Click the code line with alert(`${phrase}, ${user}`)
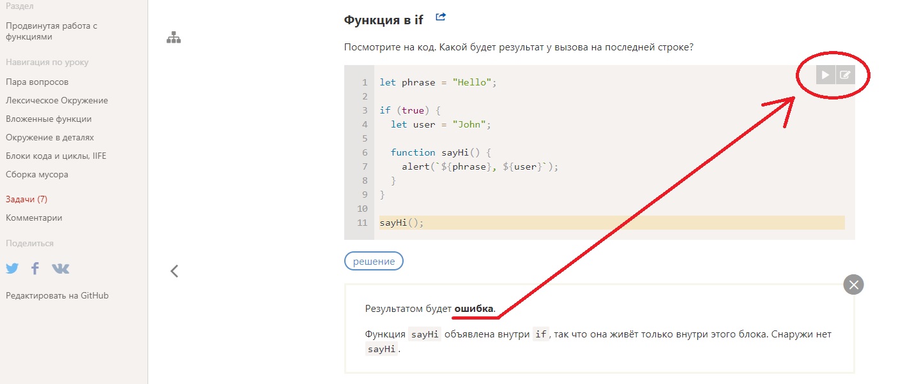The image size is (905, 384). coord(480,166)
